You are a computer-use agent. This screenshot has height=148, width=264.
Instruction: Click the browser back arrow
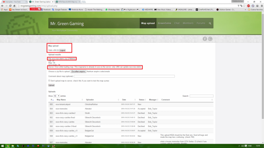coord(2,6)
